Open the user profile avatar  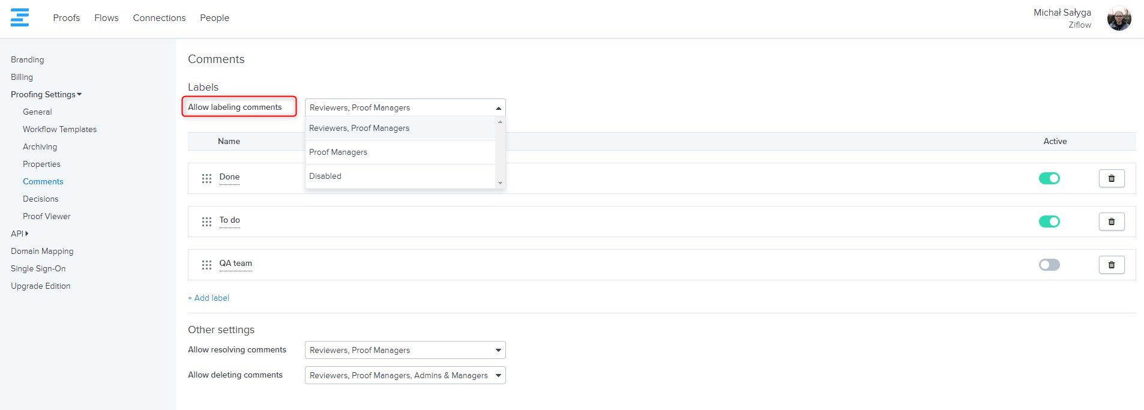[1119, 19]
